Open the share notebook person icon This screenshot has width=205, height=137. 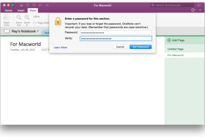click(199, 5)
